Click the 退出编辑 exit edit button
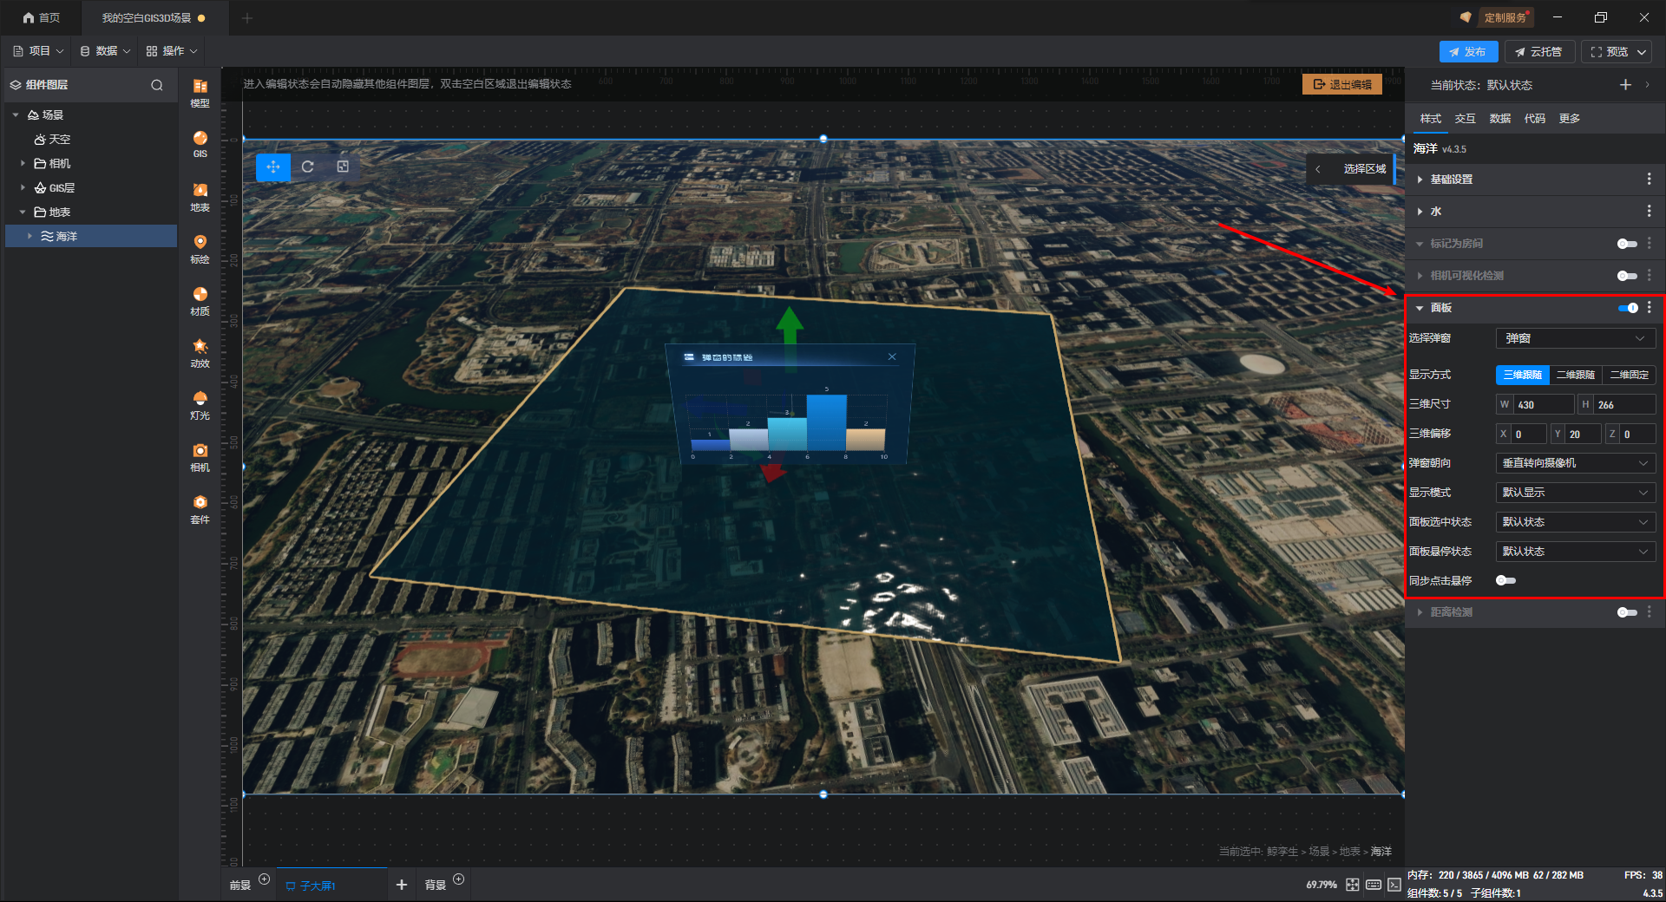Viewport: 1666px width, 902px height. point(1341,84)
